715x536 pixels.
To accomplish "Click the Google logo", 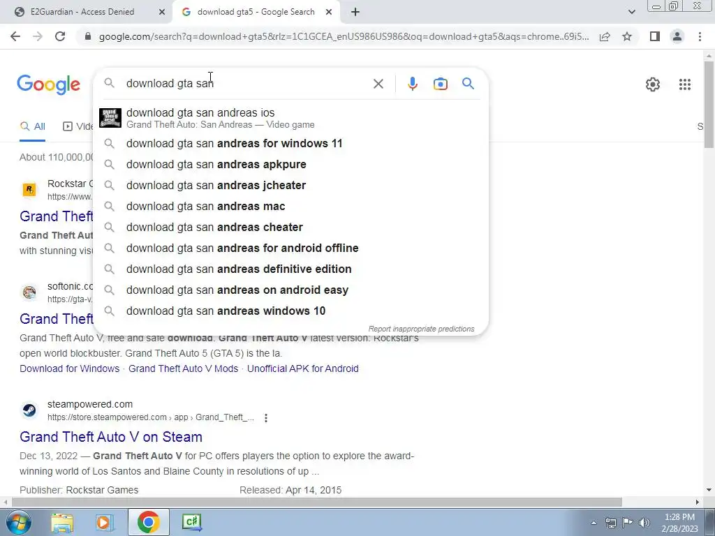I will coord(48,84).
